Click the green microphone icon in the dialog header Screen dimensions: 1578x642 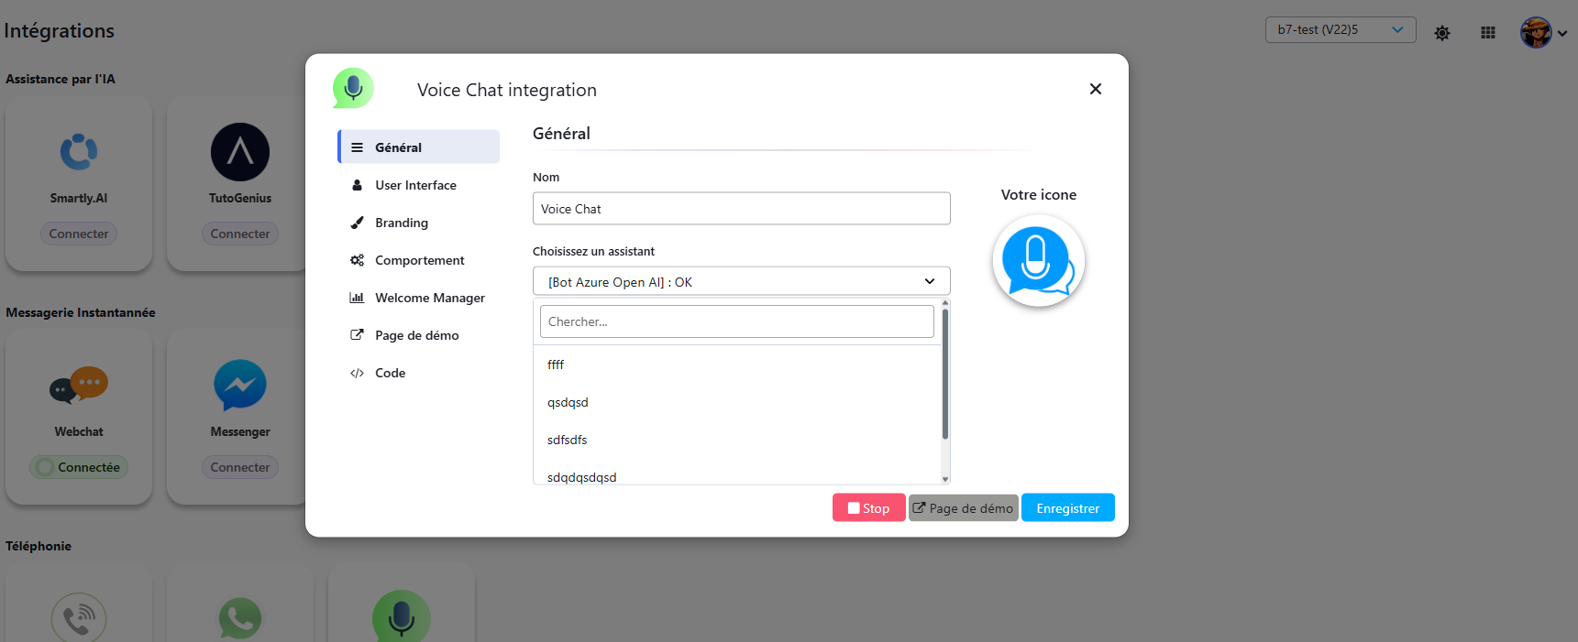(x=353, y=88)
